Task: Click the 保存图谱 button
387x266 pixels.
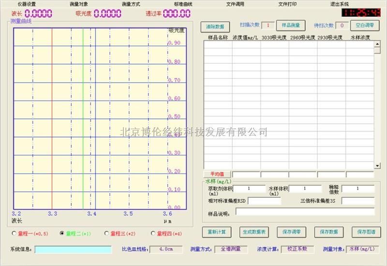Action: tap(366, 232)
